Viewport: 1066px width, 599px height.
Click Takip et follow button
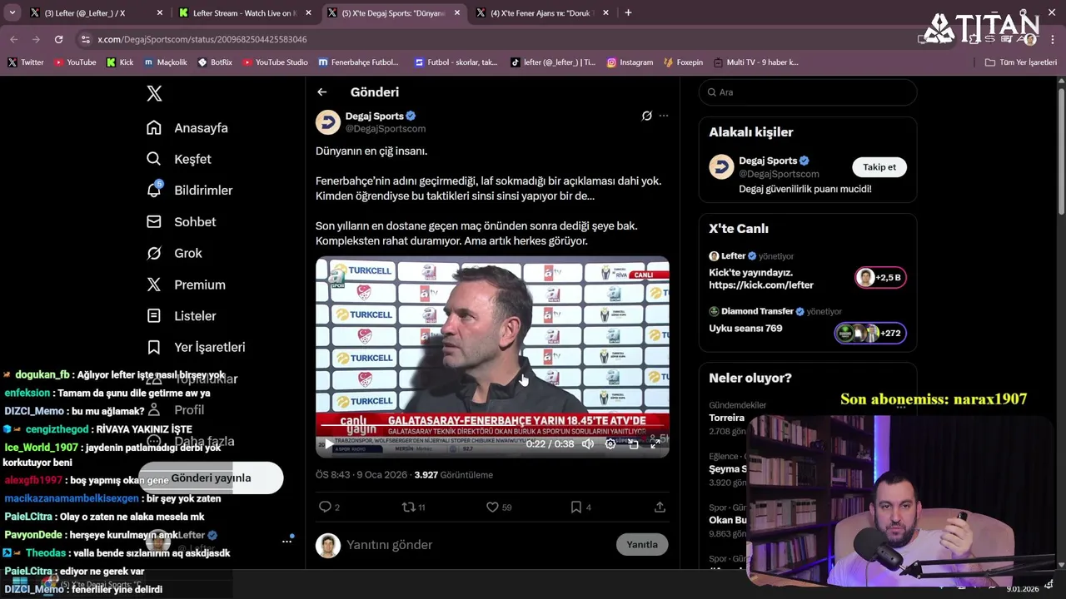pos(879,167)
